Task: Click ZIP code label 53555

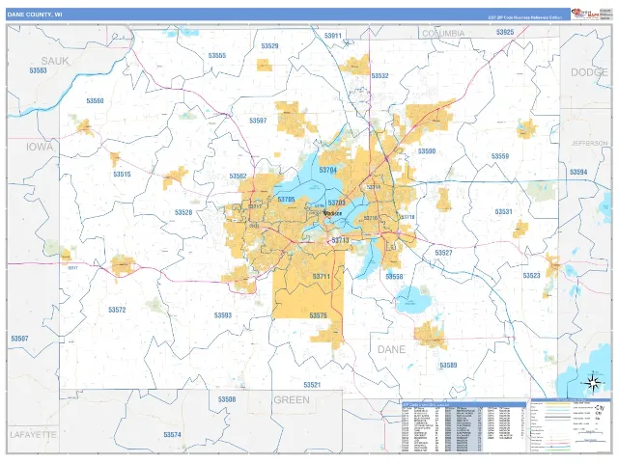Action: pos(217,56)
